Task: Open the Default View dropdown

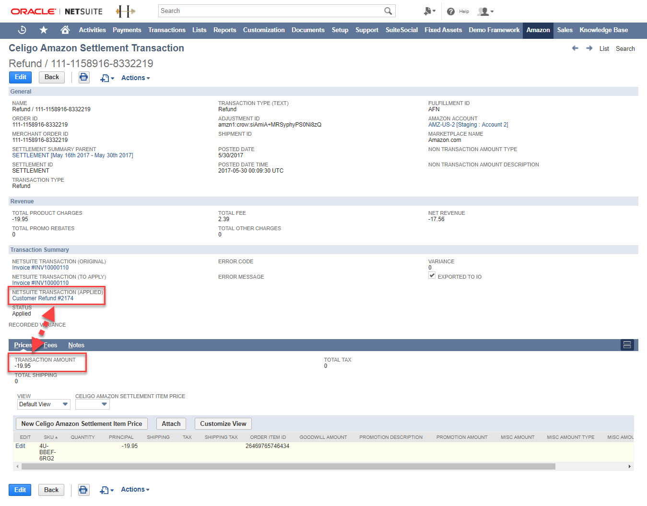Action: click(44, 404)
